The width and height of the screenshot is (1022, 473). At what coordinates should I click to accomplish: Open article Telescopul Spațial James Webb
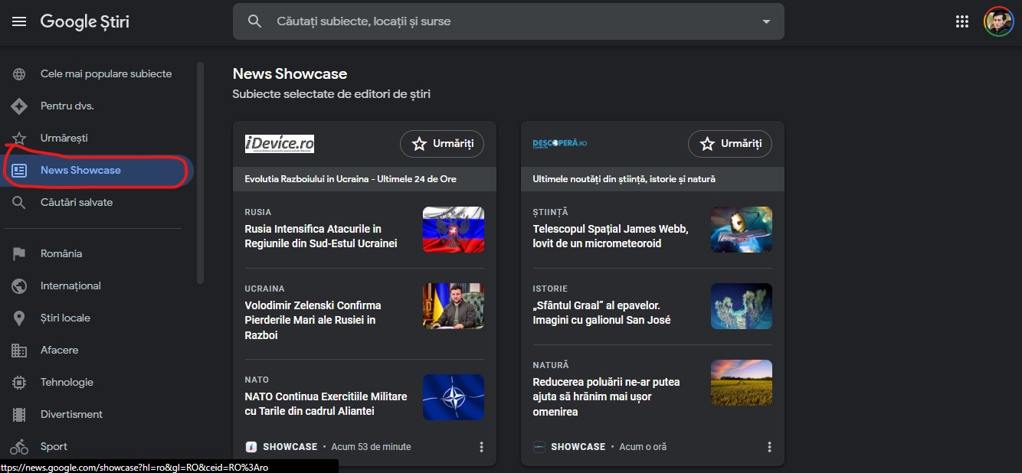[611, 236]
